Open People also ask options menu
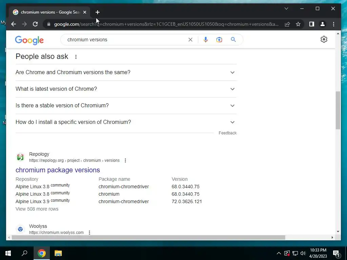347x260 pixels. tap(76, 57)
